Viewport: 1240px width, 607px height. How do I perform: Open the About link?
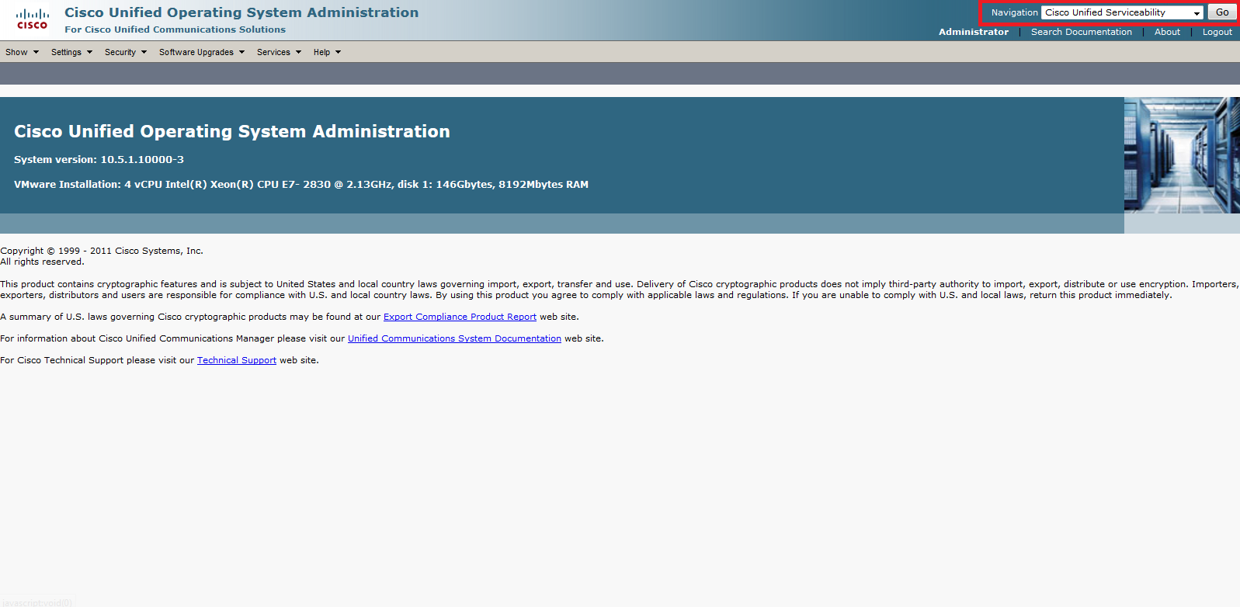(x=1167, y=32)
